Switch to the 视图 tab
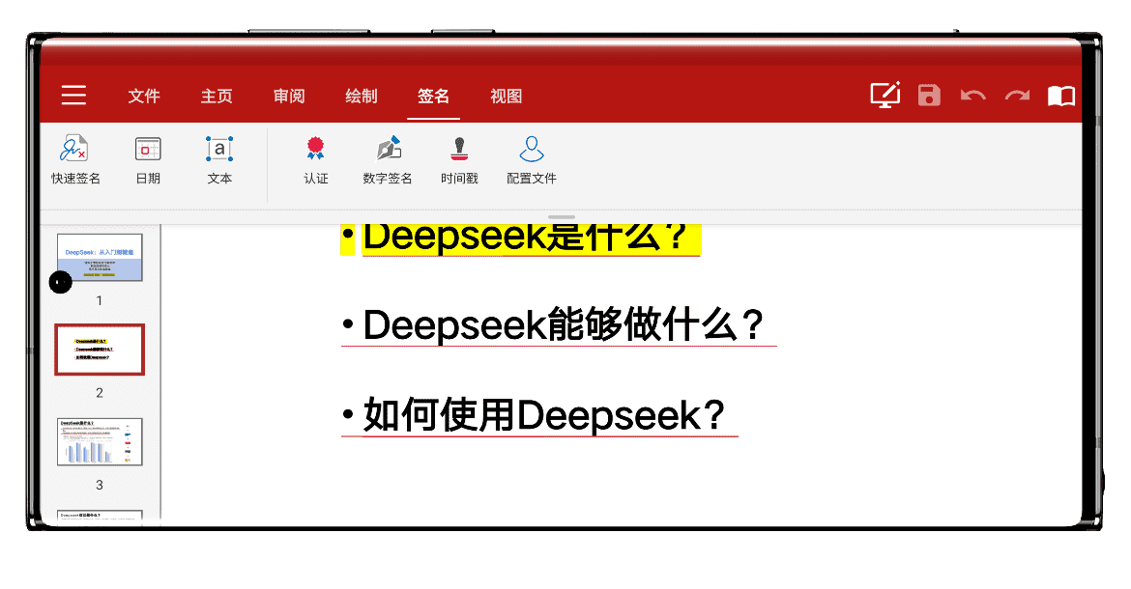This screenshot has width=1131, height=589. point(507,96)
